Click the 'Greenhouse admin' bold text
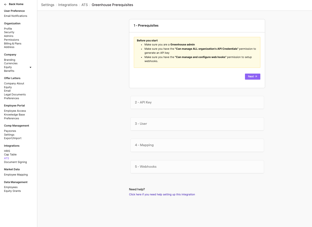 point(182,44)
